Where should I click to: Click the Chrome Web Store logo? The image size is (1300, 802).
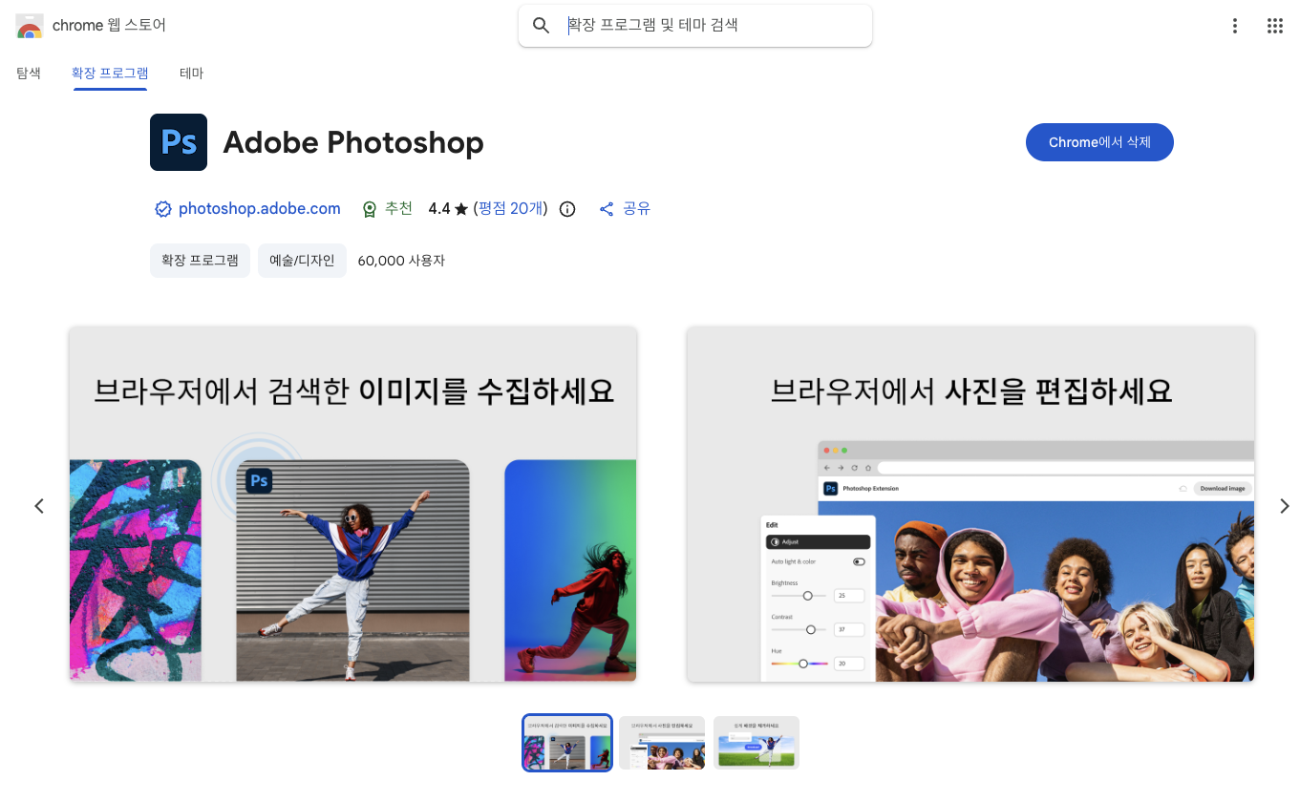[30, 26]
